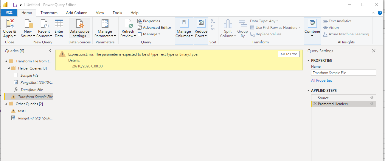
Task: Click Split Column icon
Action: [x=228, y=24]
